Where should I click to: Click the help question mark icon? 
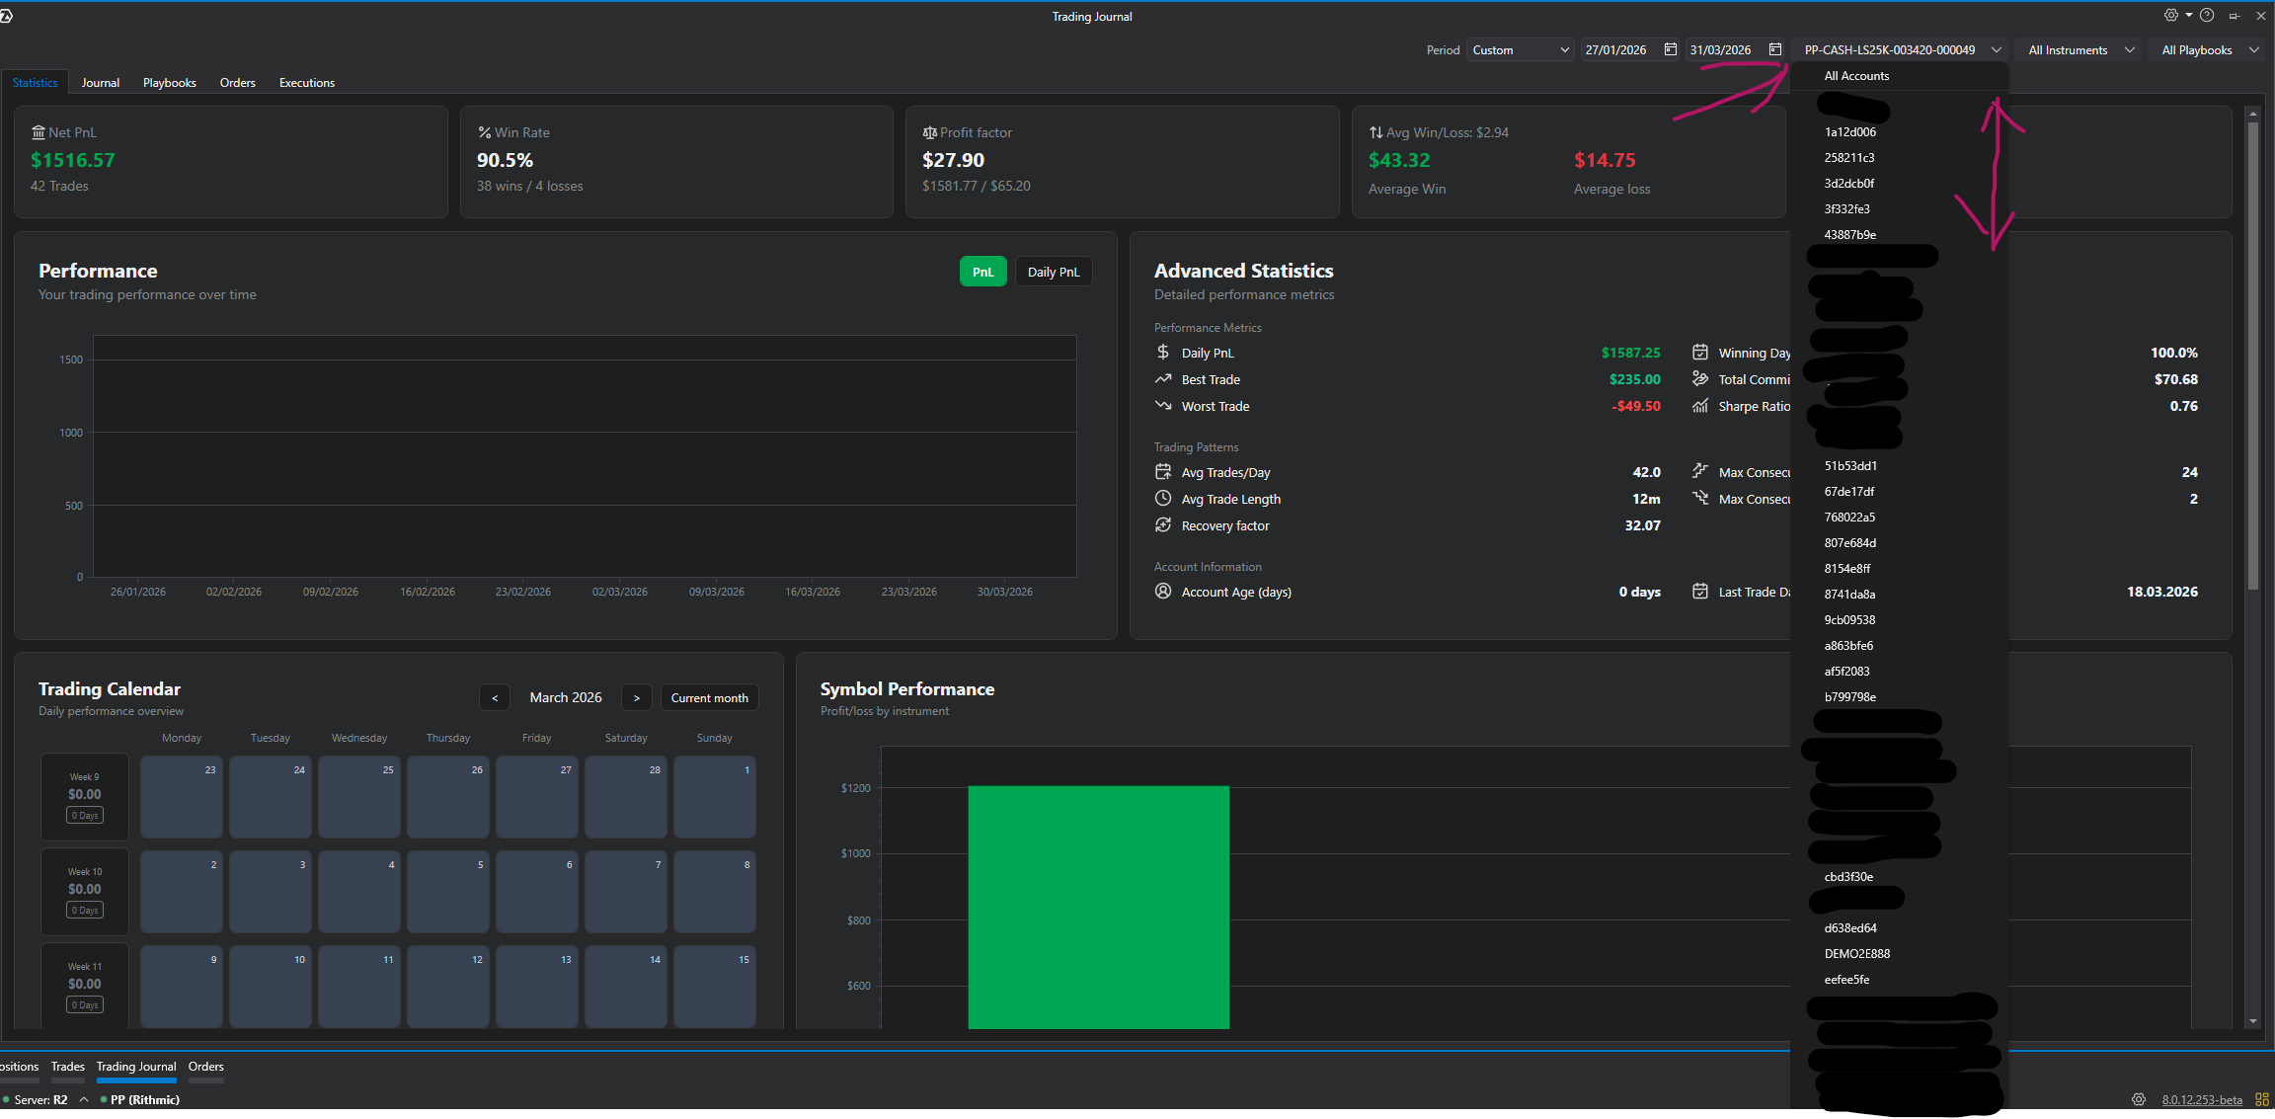pos(2207,15)
